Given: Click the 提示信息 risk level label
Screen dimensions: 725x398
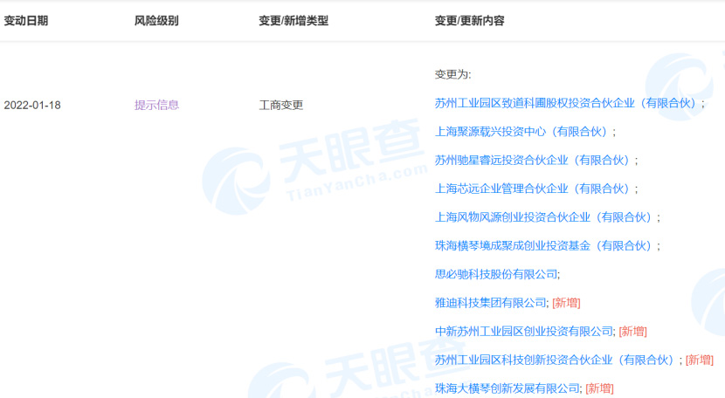Looking at the screenshot, I should (x=156, y=105).
